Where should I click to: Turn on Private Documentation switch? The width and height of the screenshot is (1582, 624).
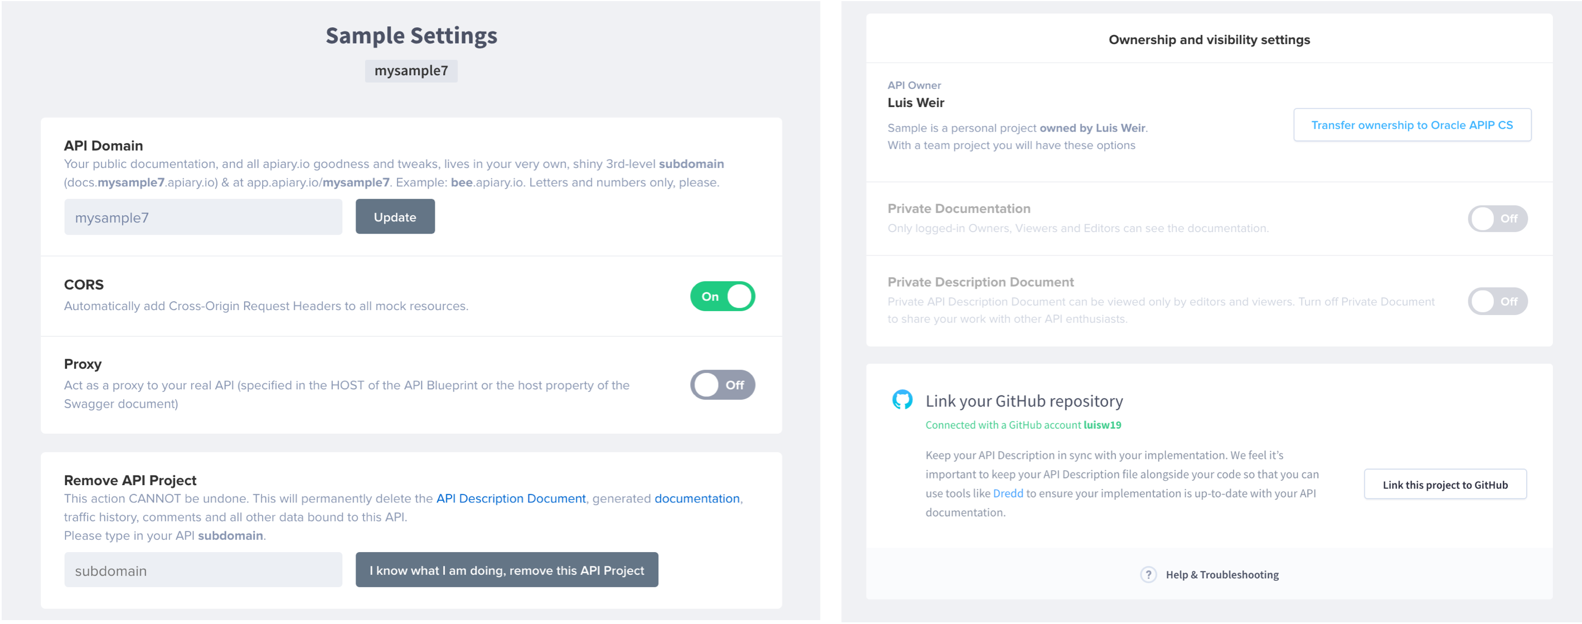click(1497, 219)
